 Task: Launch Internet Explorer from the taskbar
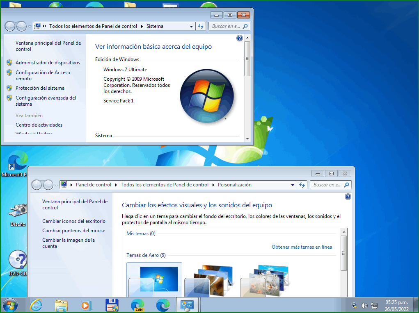[36, 305]
